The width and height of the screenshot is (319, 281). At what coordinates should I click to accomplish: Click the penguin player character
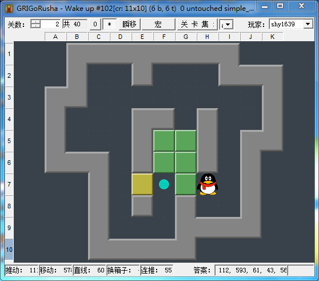tap(208, 184)
